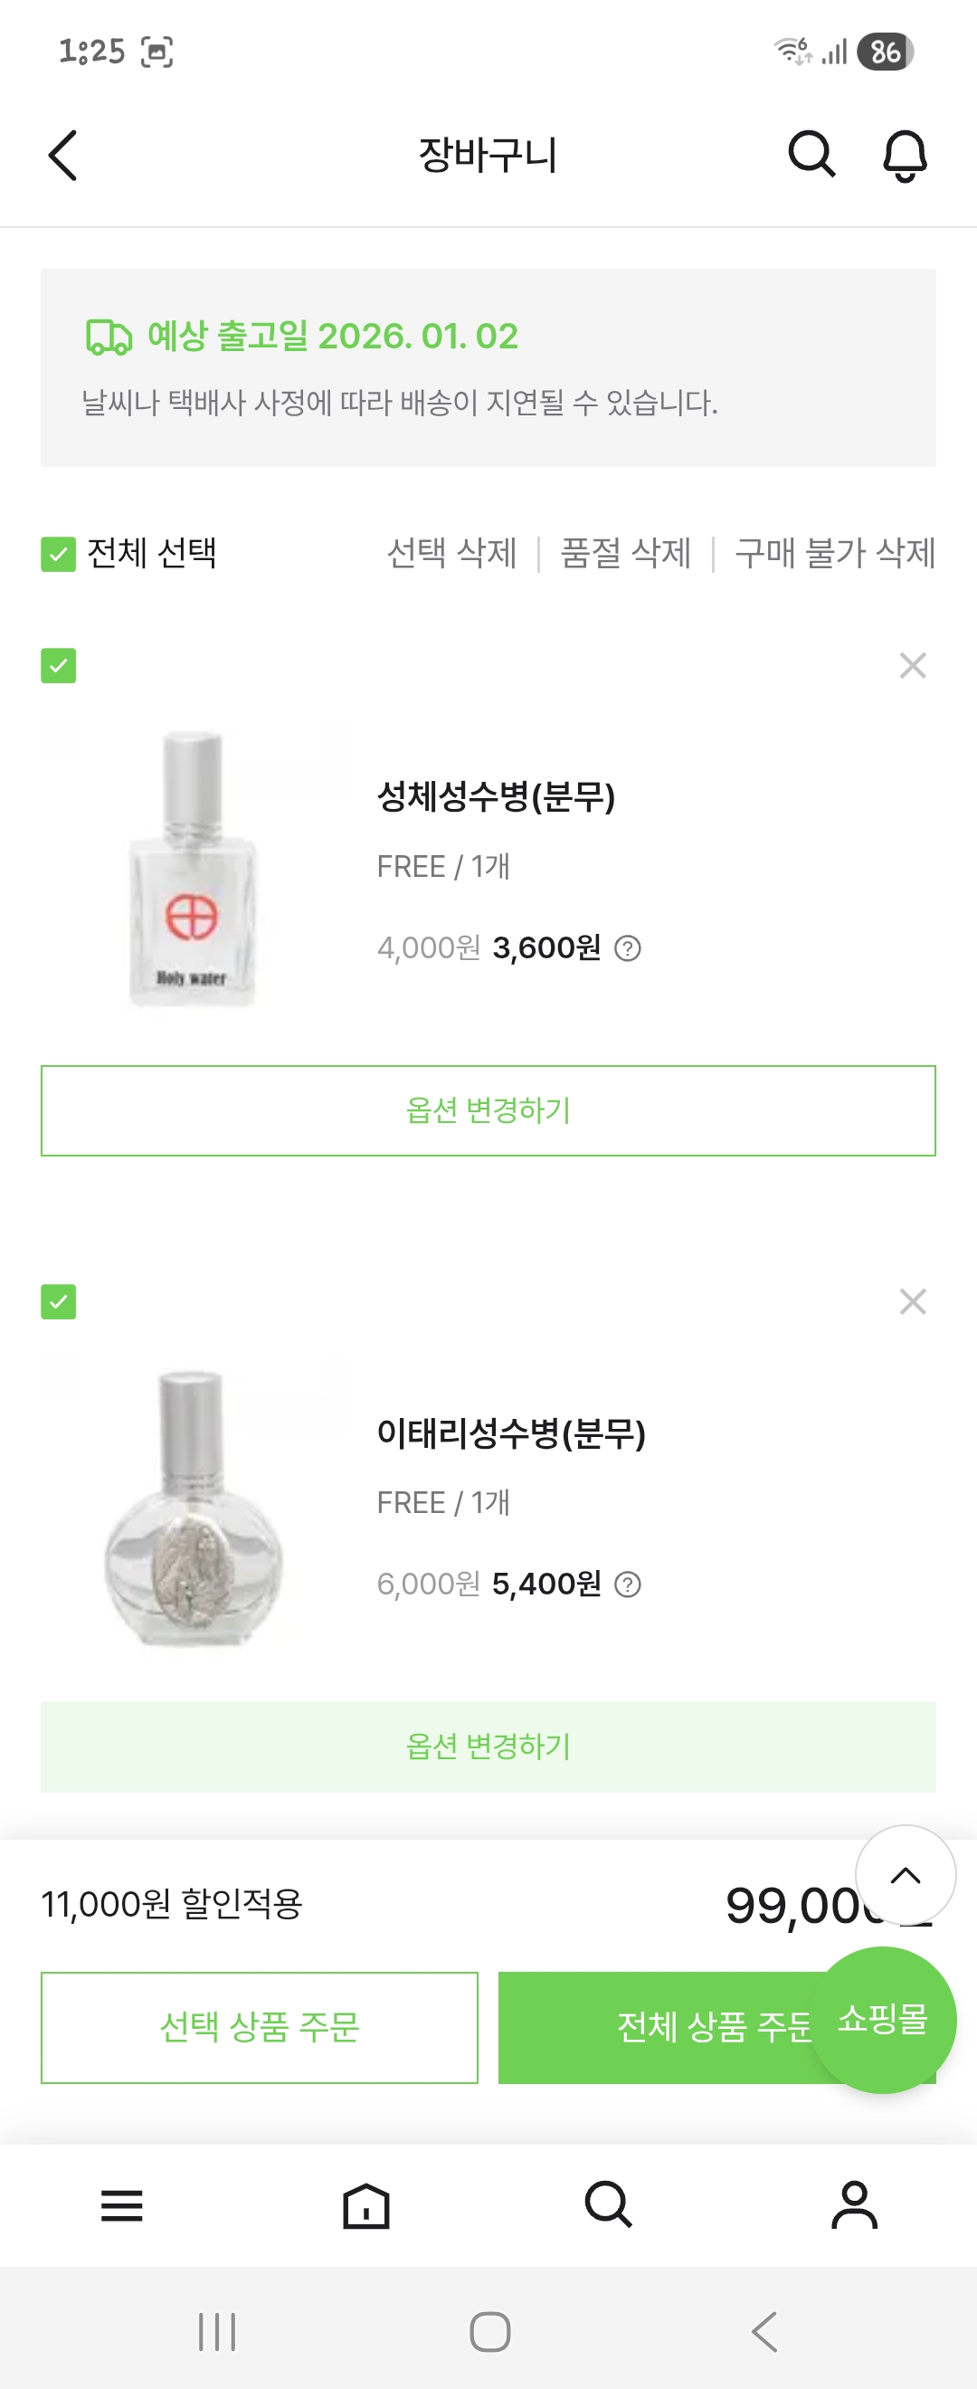Uncheck the 이태리성수병(분무) item checkbox

[59, 1302]
